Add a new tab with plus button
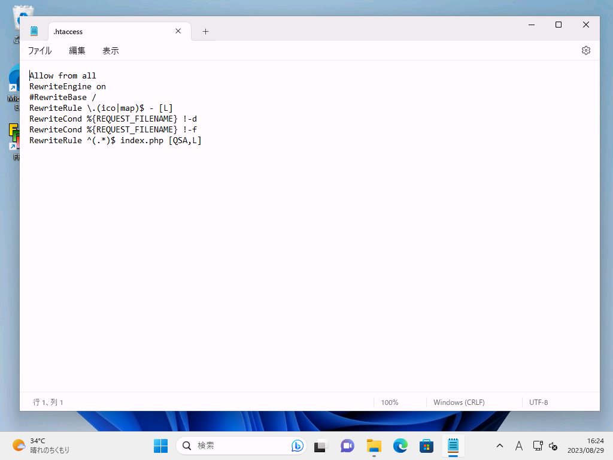The image size is (613, 460). point(205,31)
